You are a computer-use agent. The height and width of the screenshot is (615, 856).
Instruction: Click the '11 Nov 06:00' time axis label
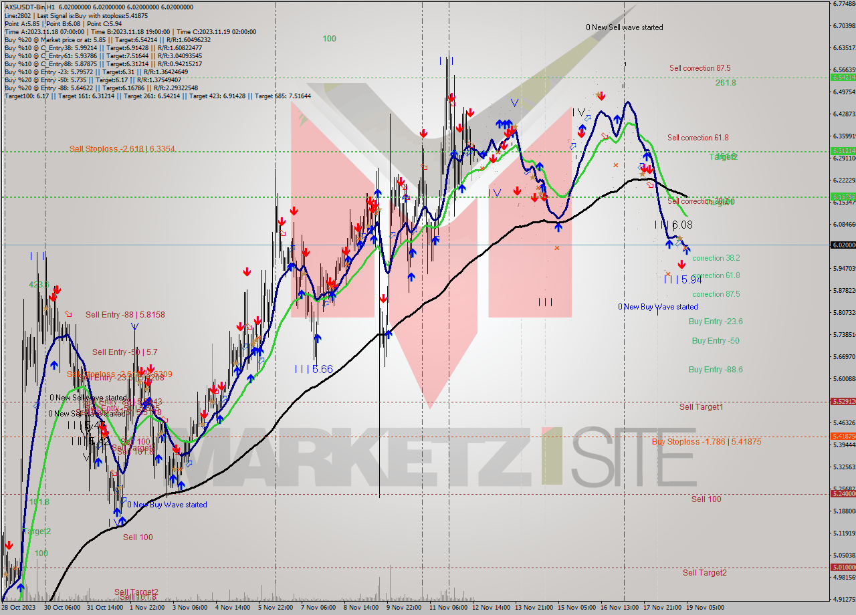click(448, 608)
